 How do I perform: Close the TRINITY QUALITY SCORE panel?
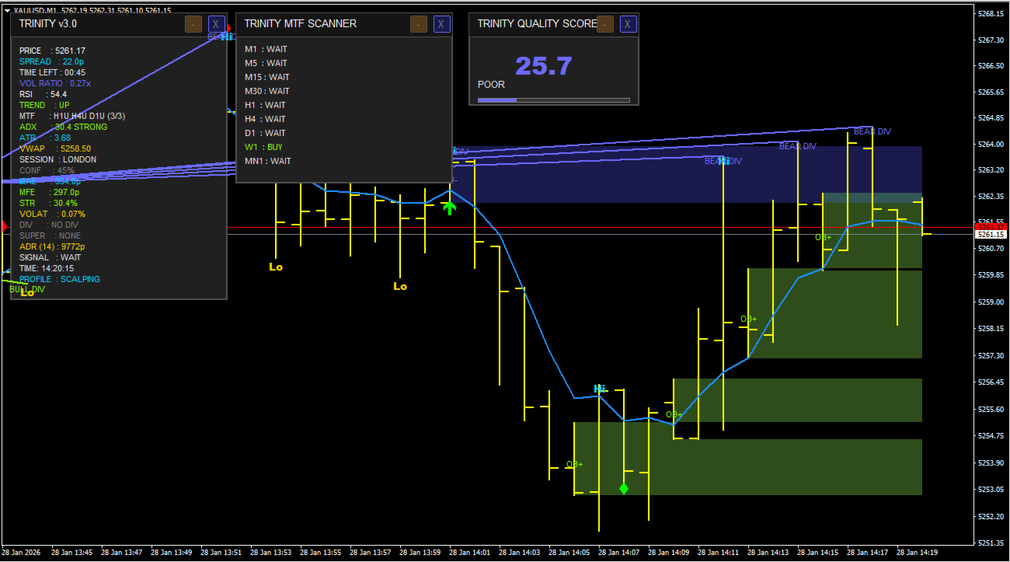tap(629, 24)
